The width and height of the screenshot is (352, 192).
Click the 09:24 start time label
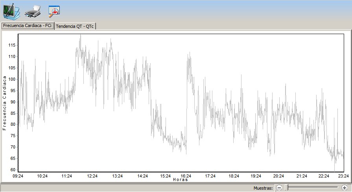click(18, 176)
